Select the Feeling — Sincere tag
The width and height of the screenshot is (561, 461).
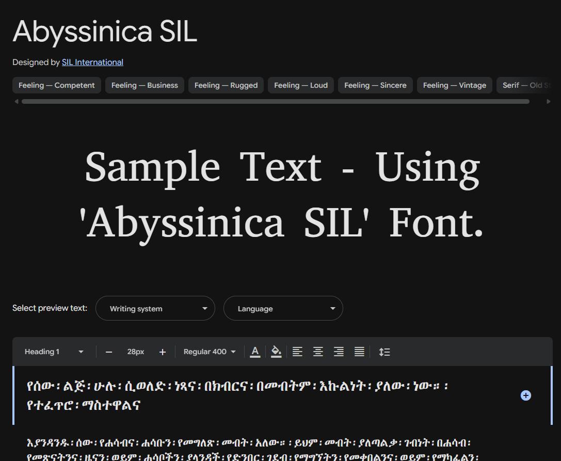pyautogui.click(x=375, y=85)
